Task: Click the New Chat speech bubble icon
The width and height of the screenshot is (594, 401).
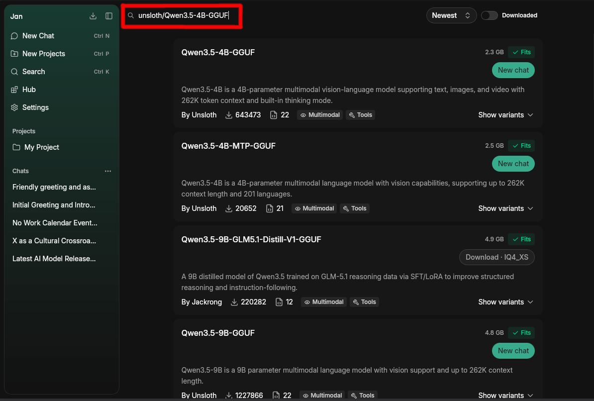Action: tap(14, 36)
